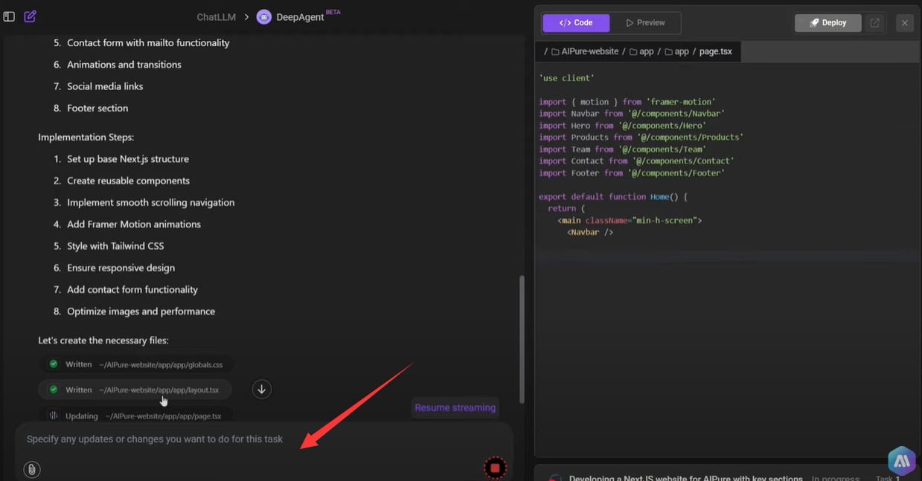The image size is (922, 481).
Task: Click the framer-motion import line
Action: click(x=627, y=102)
